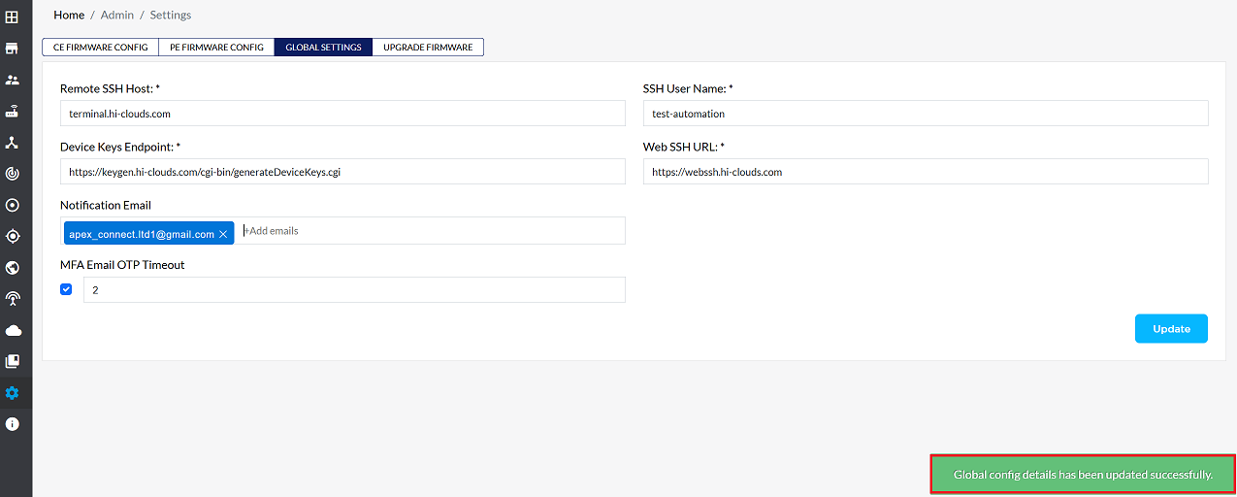Open the users group icon in sidebar

pos(13,80)
